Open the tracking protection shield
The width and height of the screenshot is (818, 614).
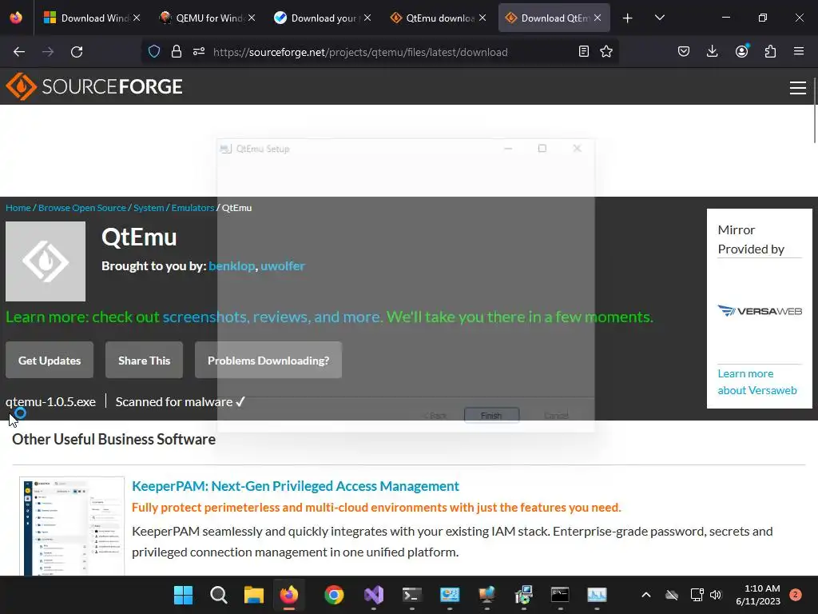154,52
